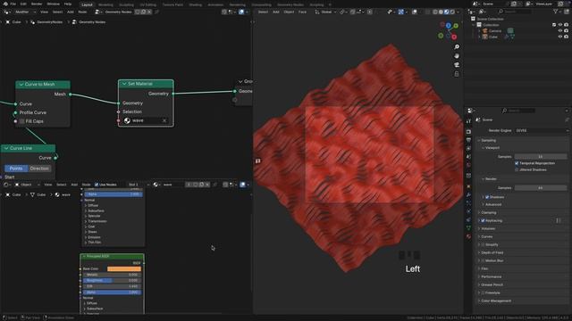
Task: Enable Jittered Shadows checkbox
Action: click(517, 169)
